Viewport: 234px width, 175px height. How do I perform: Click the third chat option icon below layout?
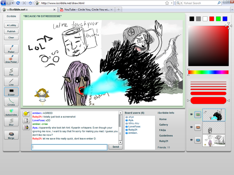(x=26, y=127)
